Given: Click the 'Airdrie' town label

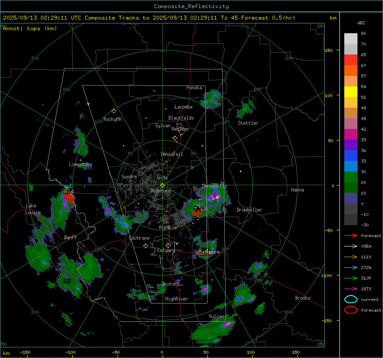Looking at the screenshot, I should [x=168, y=227].
